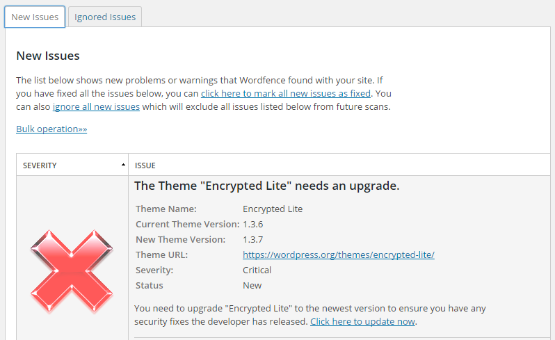Screen dimensions: 555x340
Task: Click the sort arrow in Severity header
Action: (x=123, y=165)
